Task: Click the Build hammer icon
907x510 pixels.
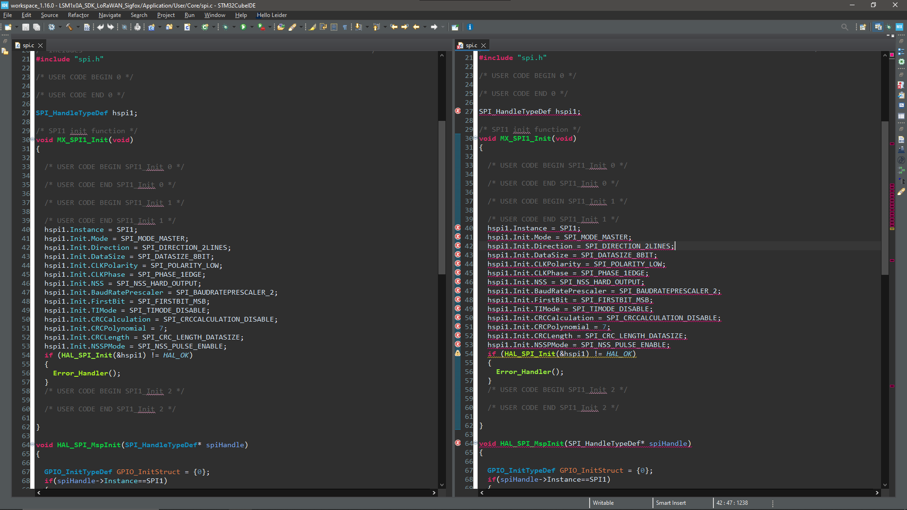Action: tap(69, 27)
